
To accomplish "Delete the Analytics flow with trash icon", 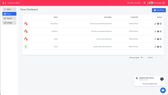I will tap(161, 31).
